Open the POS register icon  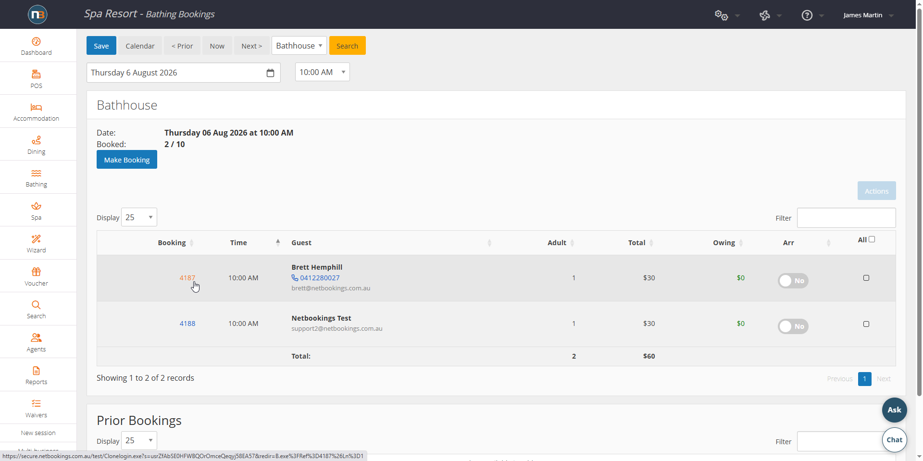(x=36, y=75)
